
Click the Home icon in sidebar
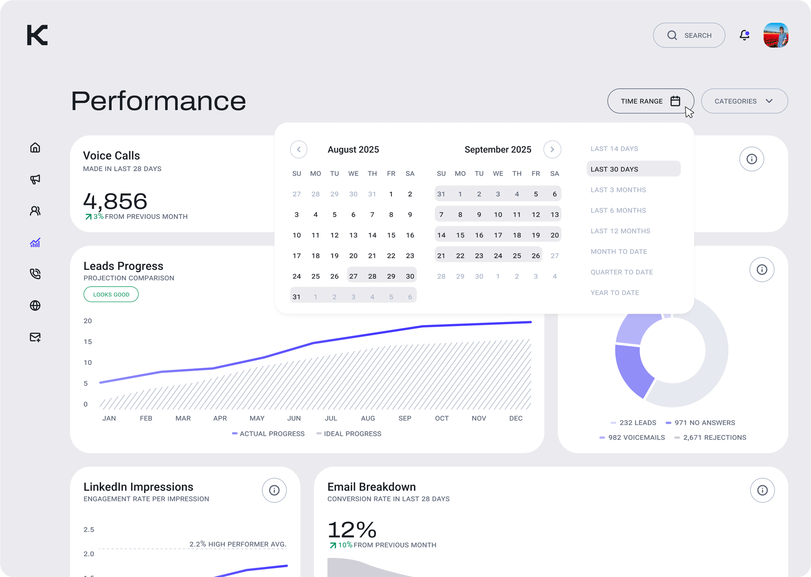[35, 147]
